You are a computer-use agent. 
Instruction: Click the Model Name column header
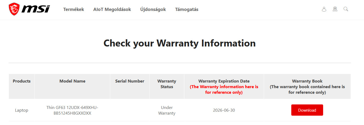(x=72, y=81)
